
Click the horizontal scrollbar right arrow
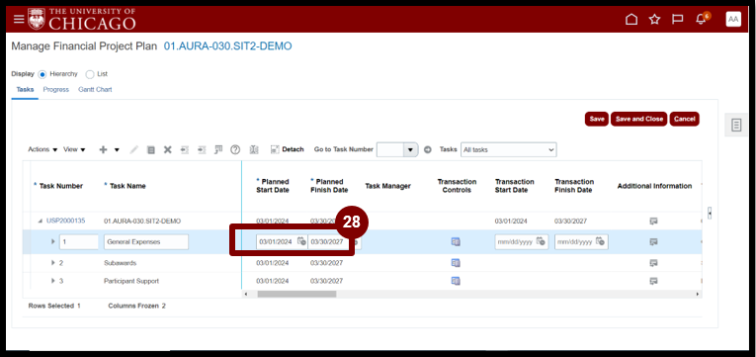click(x=697, y=294)
